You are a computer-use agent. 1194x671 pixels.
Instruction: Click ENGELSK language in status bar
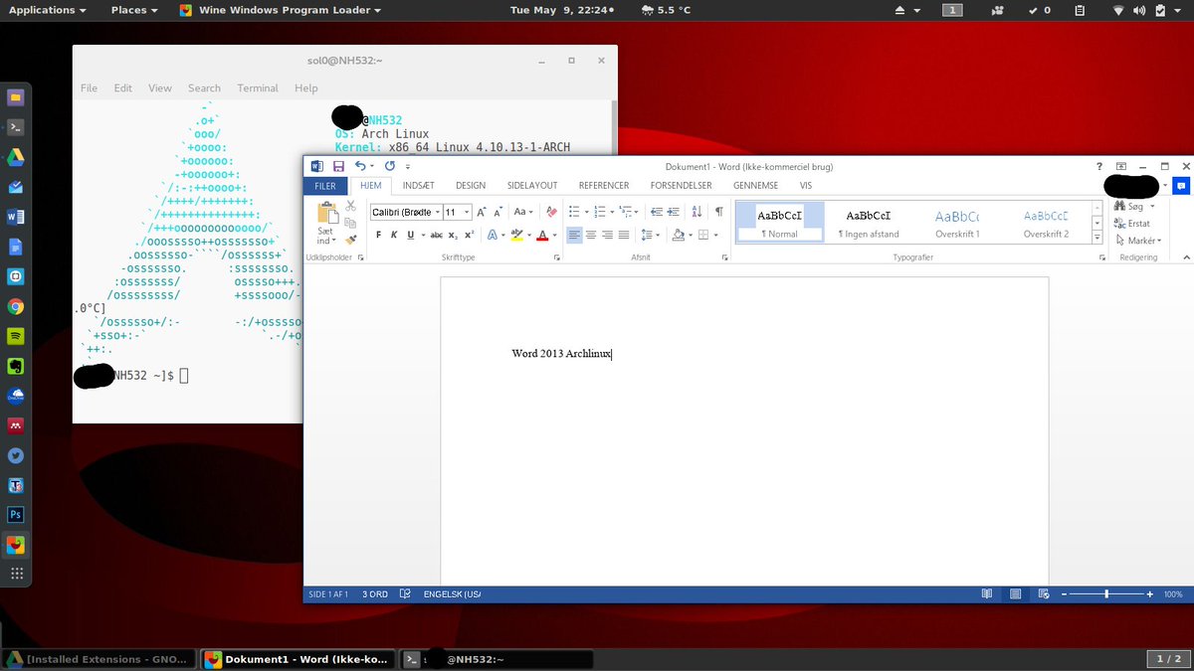452,594
